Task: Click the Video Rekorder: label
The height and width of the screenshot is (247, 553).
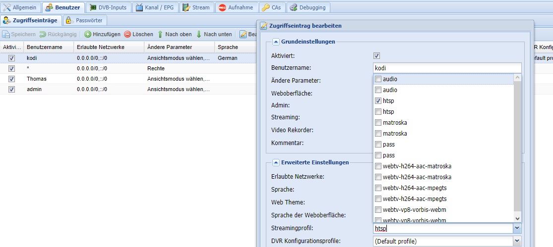Action: [292, 130]
